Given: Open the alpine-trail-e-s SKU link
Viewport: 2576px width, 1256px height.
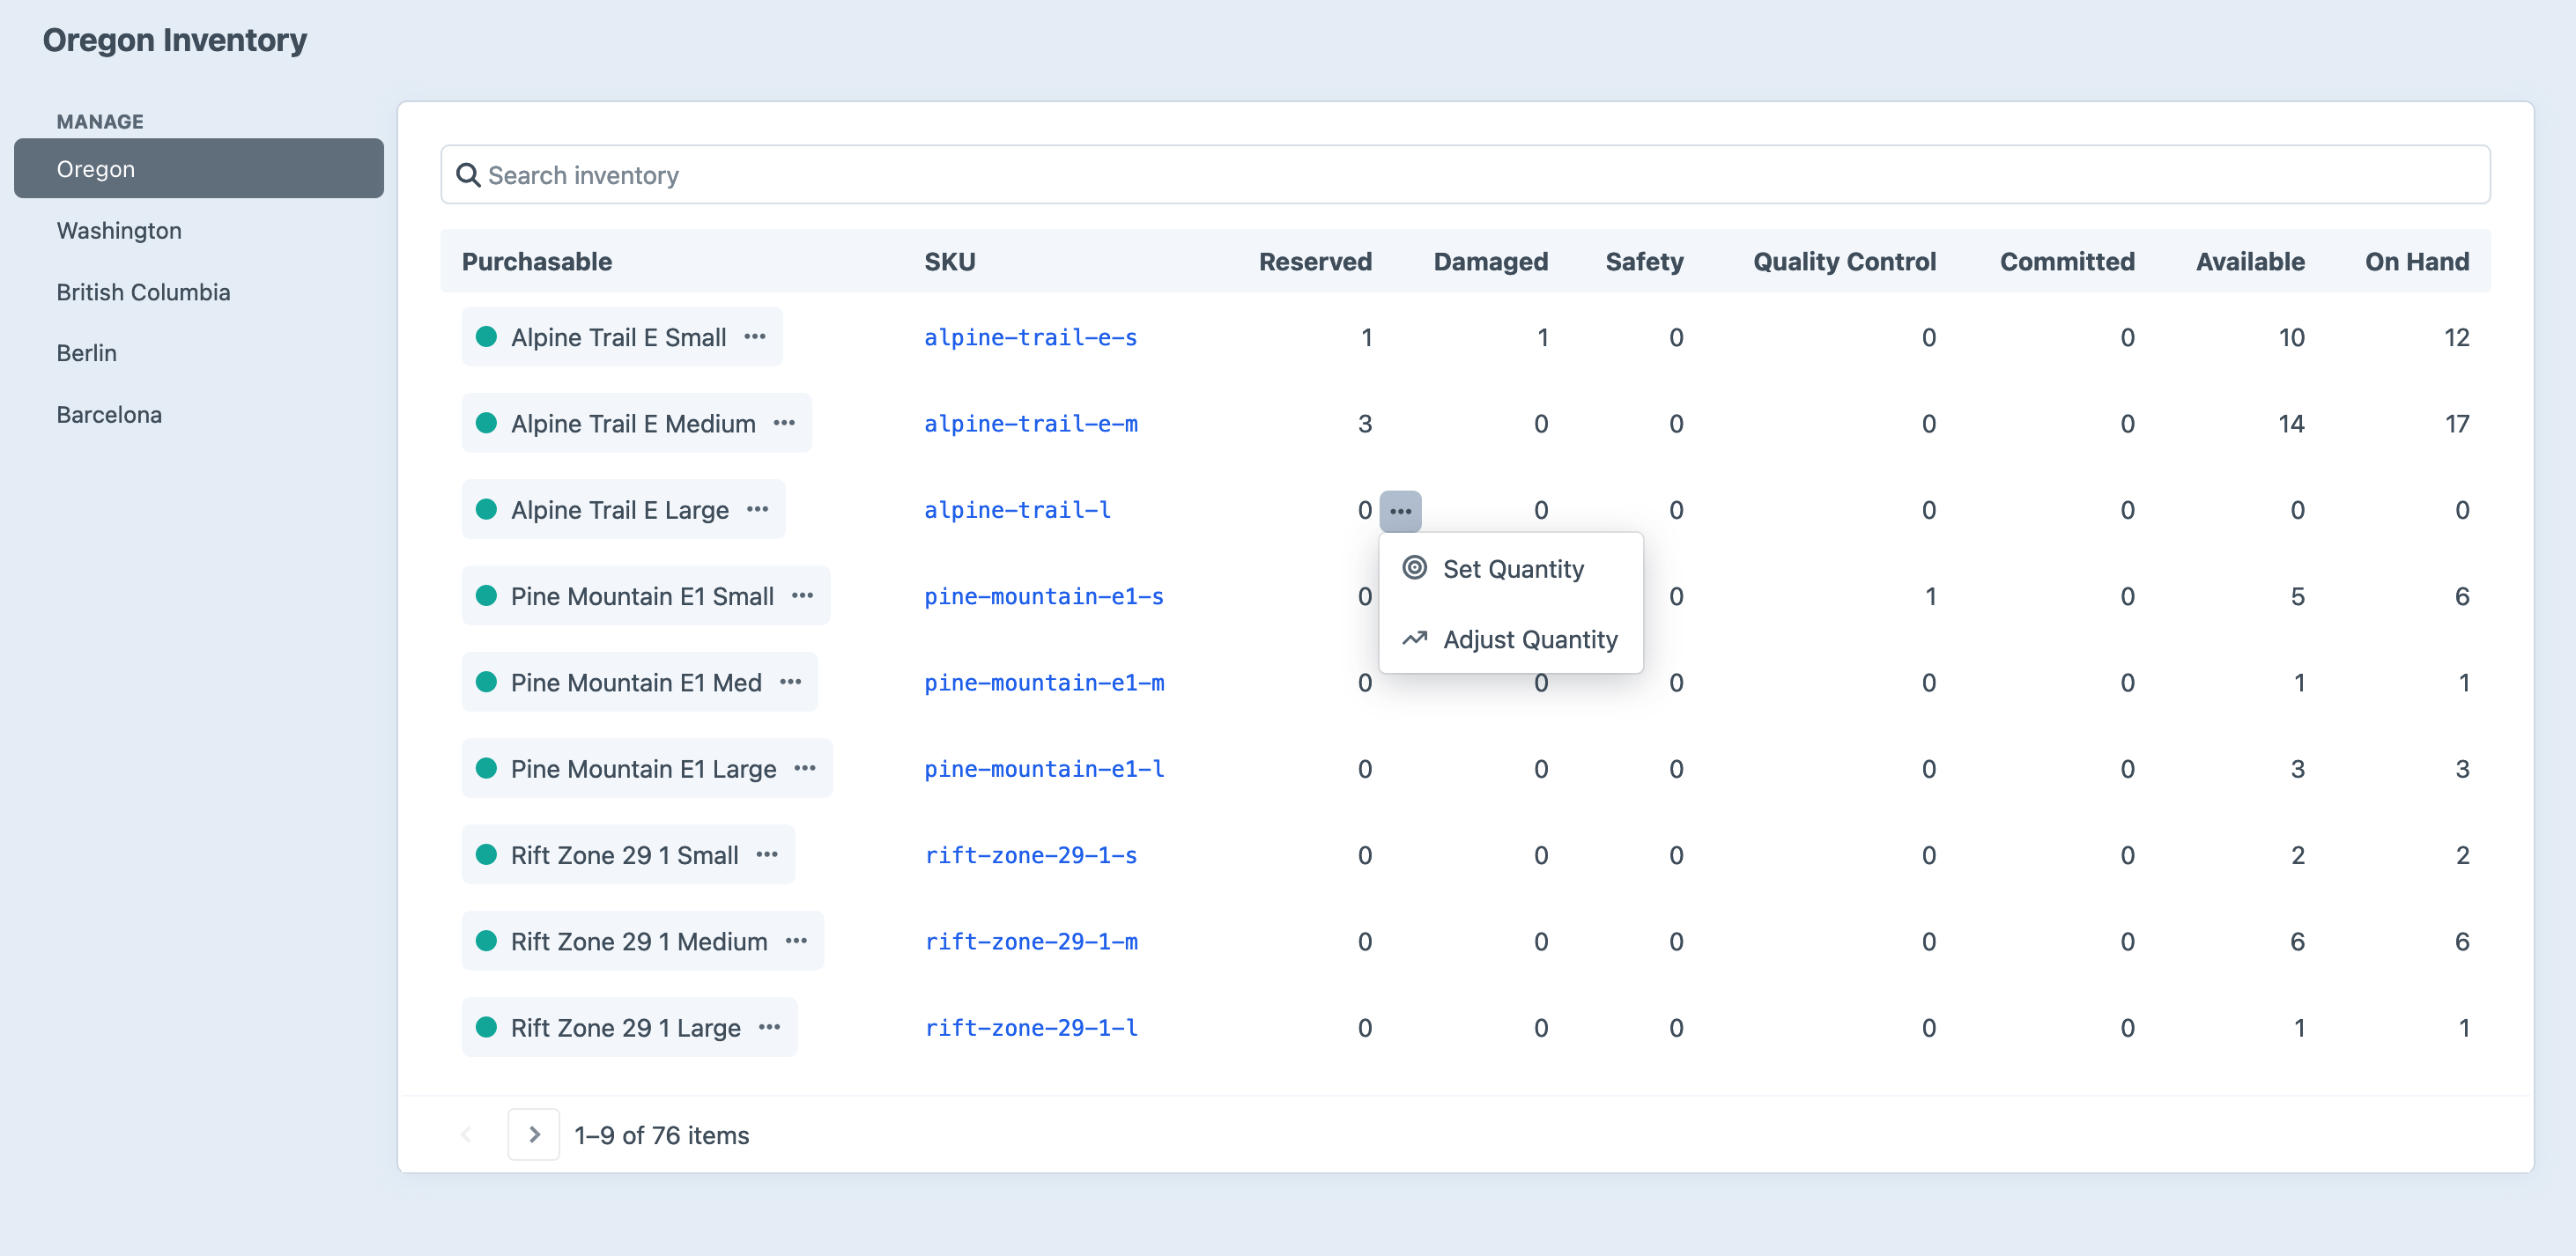Looking at the screenshot, I should (x=1030, y=337).
